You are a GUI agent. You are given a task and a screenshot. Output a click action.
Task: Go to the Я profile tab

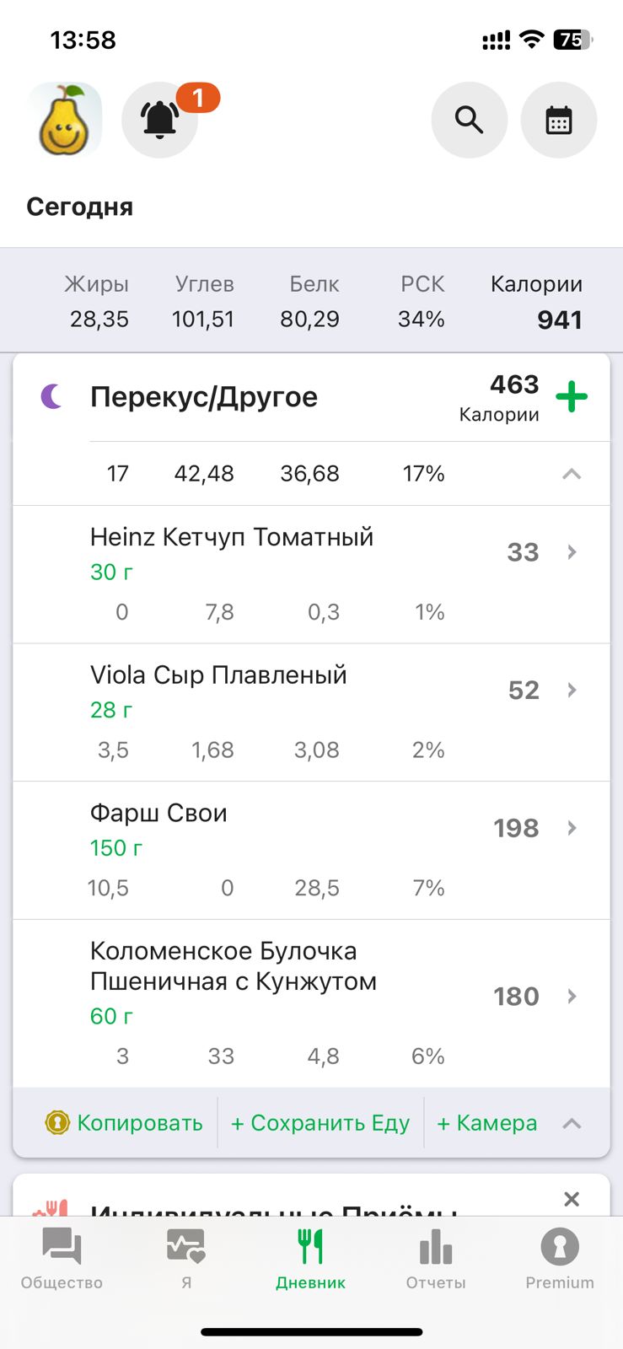(186, 1258)
